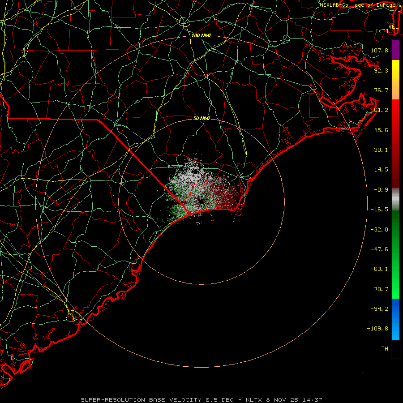403x403 pixels.
Task: Click the 92.3 velocity scale value
Action: point(381,70)
